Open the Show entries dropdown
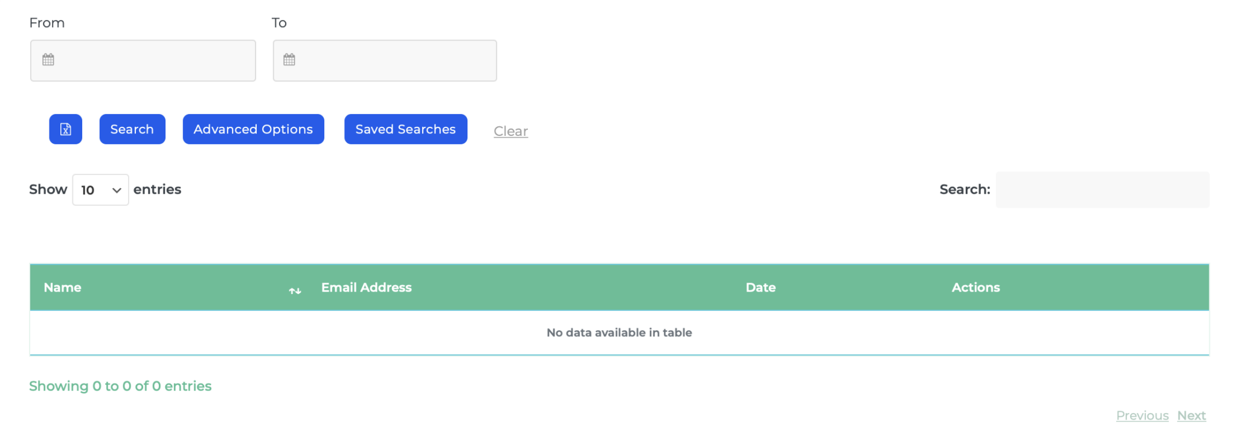This screenshot has width=1237, height=445. tap(100, 189)
